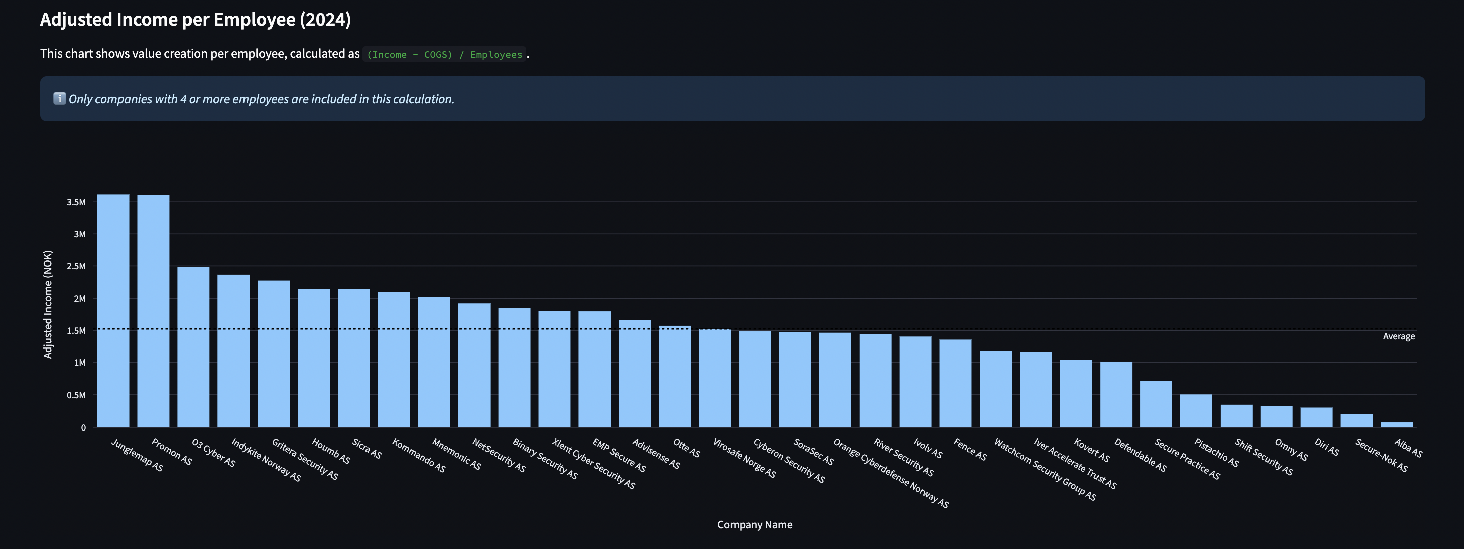Click the Secure Practice AS bar
This screenshot has width=1464, height=549.
click(1156, 404)
